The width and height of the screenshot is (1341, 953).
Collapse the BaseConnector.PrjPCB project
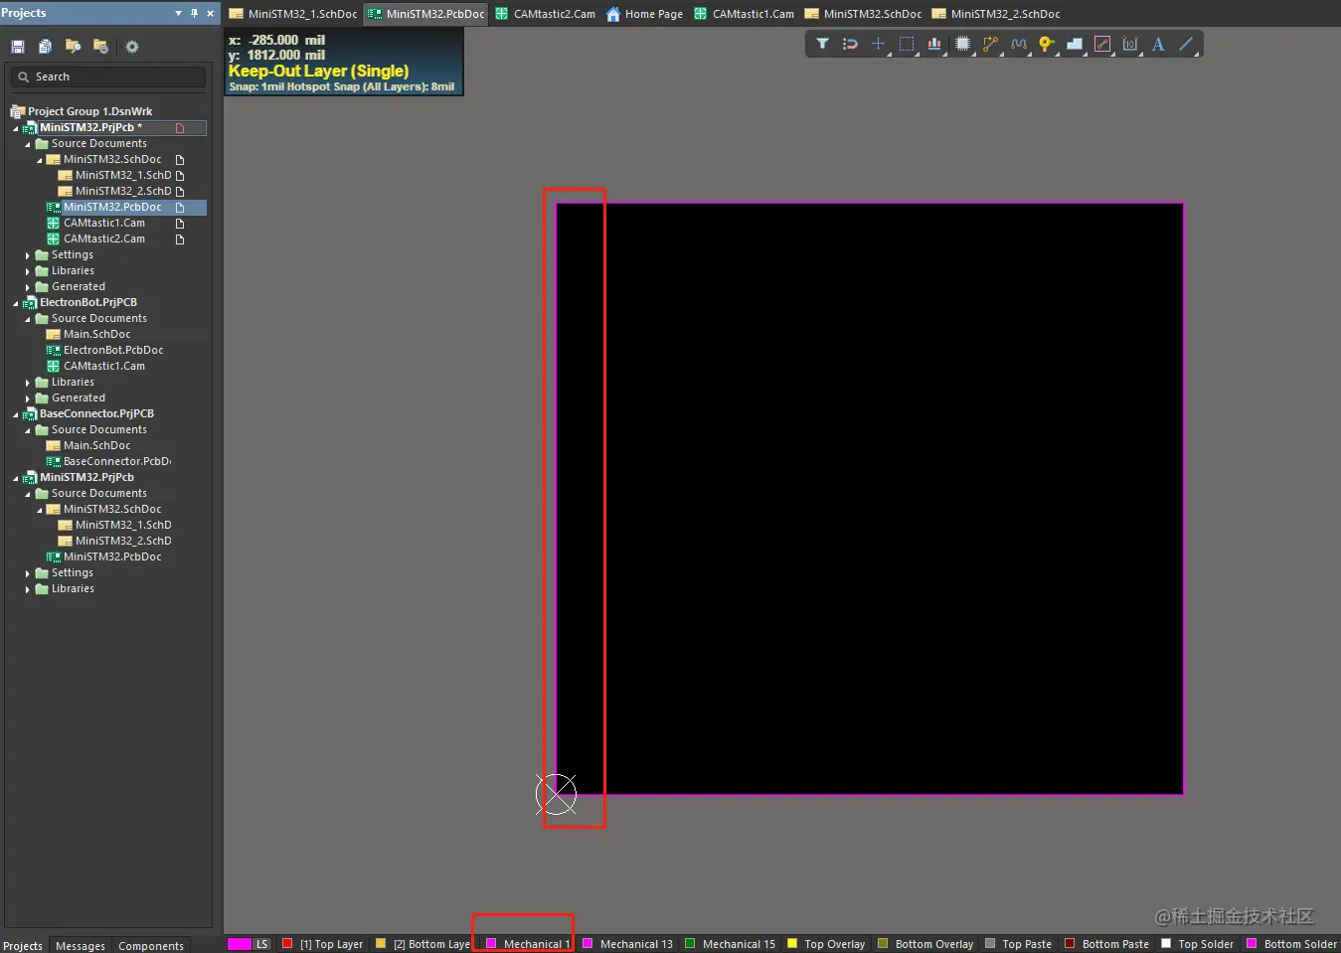pyautogui.click(x=15, y=414)
